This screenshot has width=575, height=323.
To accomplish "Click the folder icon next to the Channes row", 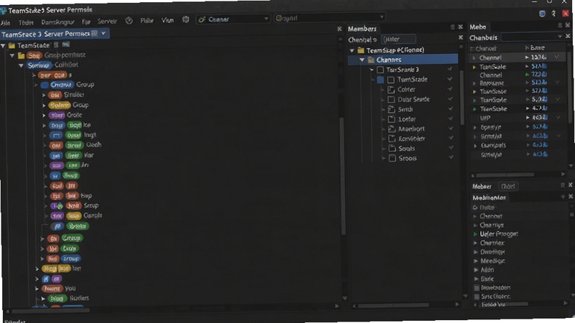I will tap(371, 60).
